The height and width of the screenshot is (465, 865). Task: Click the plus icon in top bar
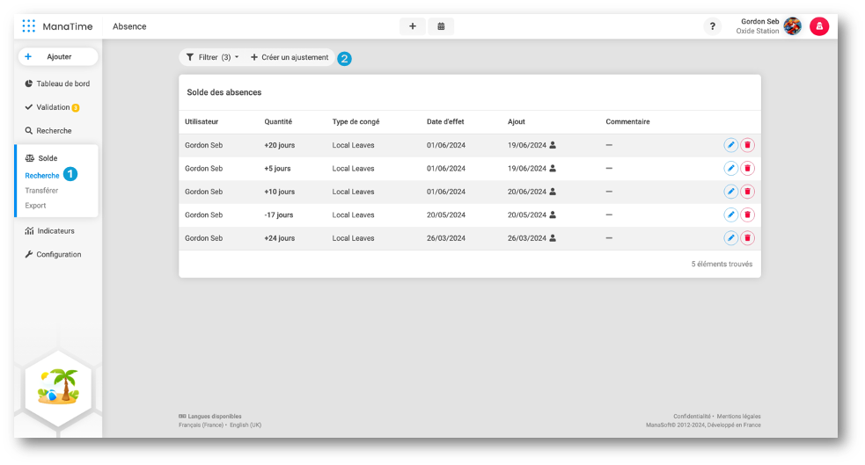412,26
